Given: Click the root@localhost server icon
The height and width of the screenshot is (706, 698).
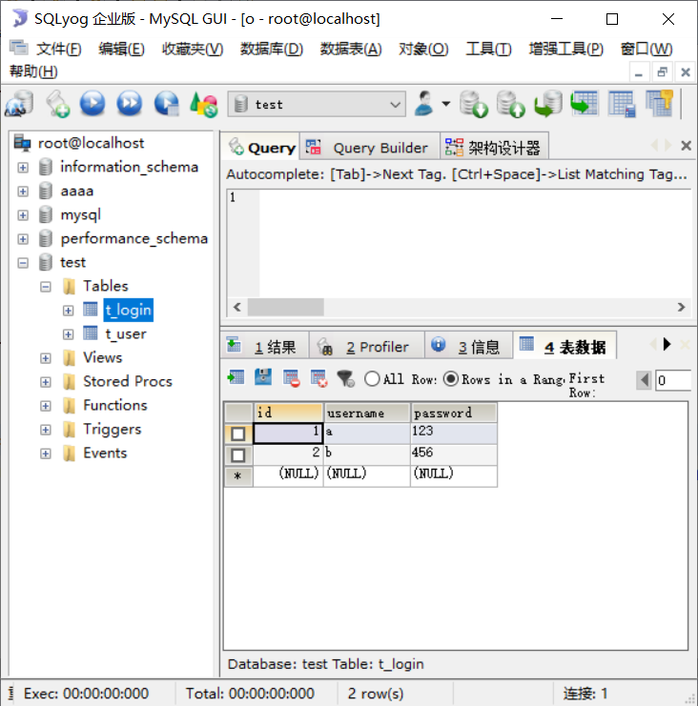Looking at the screenshot, I should click(x=22, y=143).
